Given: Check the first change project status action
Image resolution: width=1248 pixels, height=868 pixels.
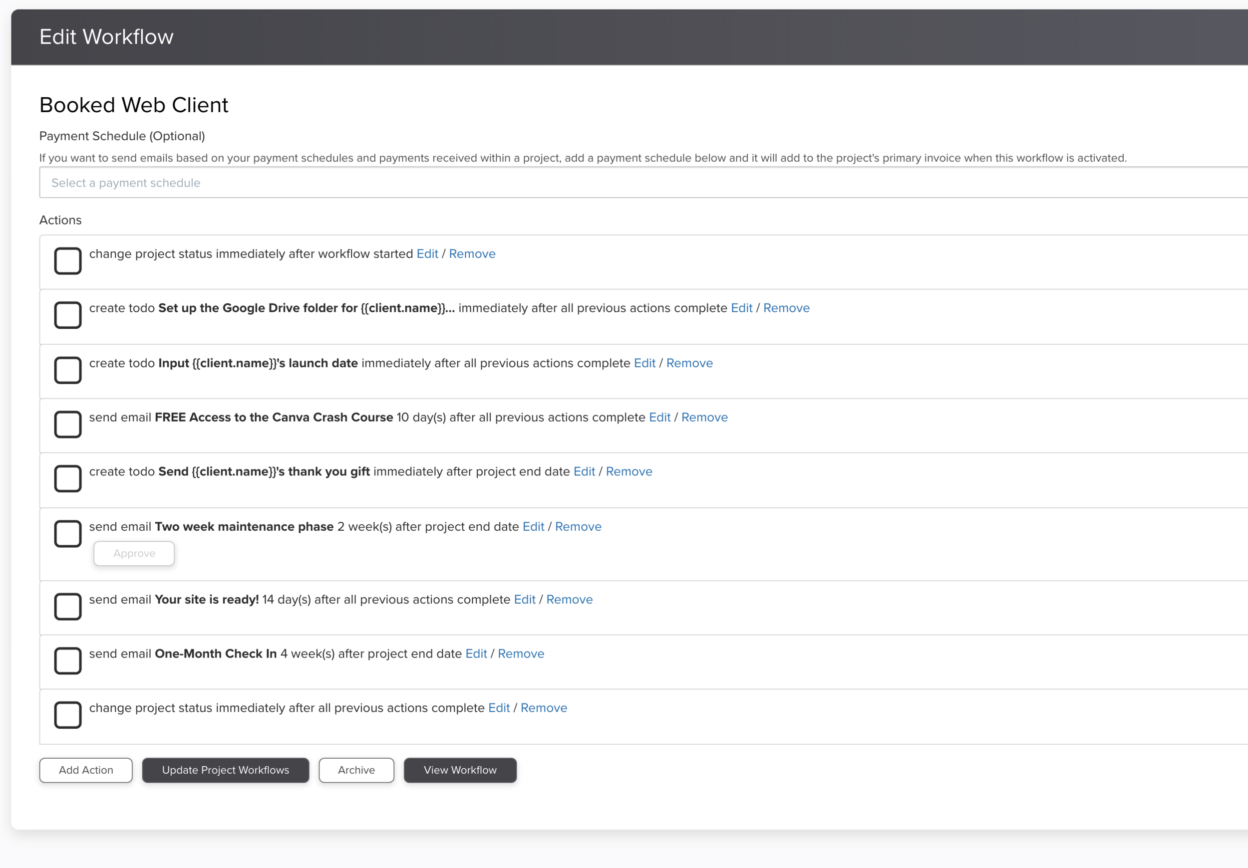Looking at the screenshot, I should point(68,261).
